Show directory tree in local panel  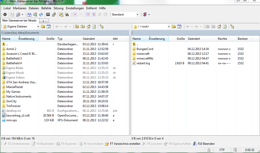pos(102,26)
